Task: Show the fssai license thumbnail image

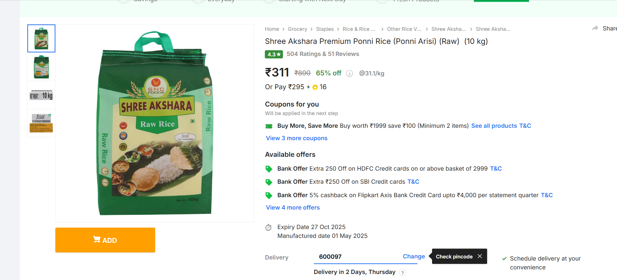Action: 41,123
